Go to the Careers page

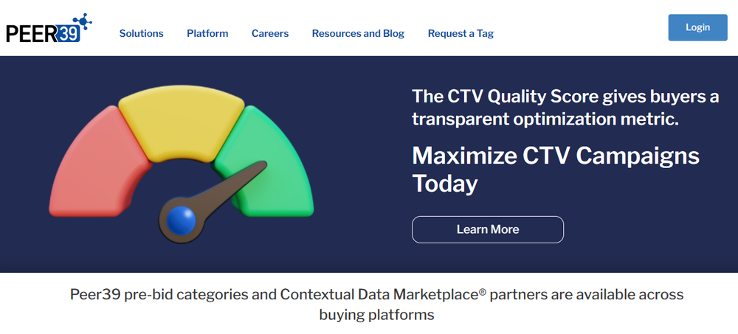coord(270,33)
